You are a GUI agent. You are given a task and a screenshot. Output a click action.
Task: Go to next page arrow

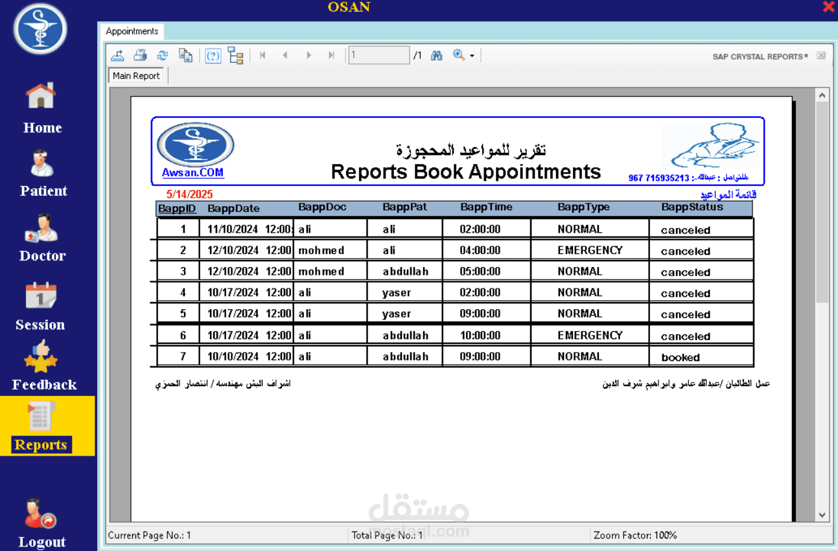pos(308,56)
